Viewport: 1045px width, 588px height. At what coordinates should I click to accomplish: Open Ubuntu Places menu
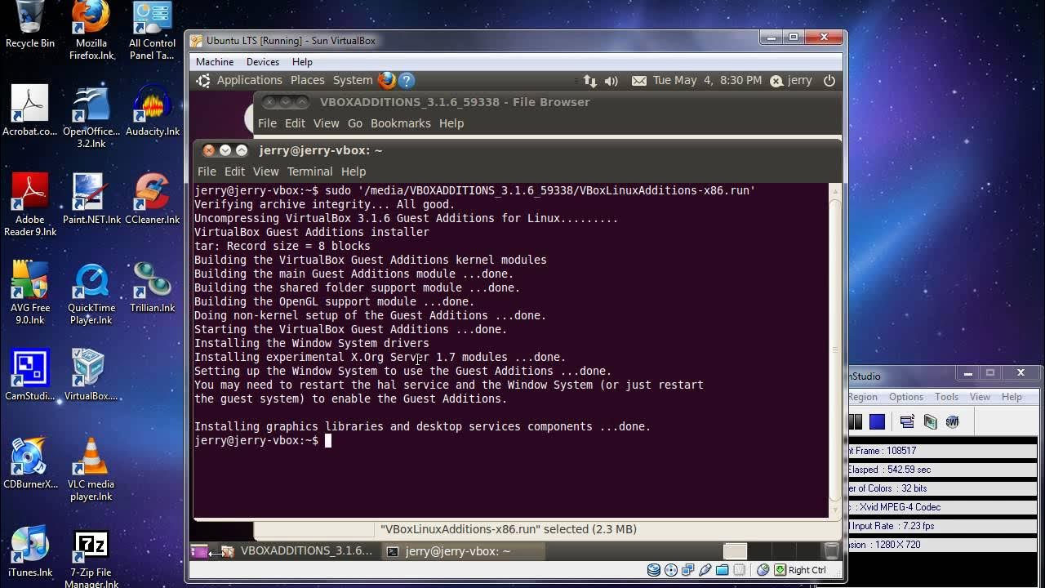[308, 80]
